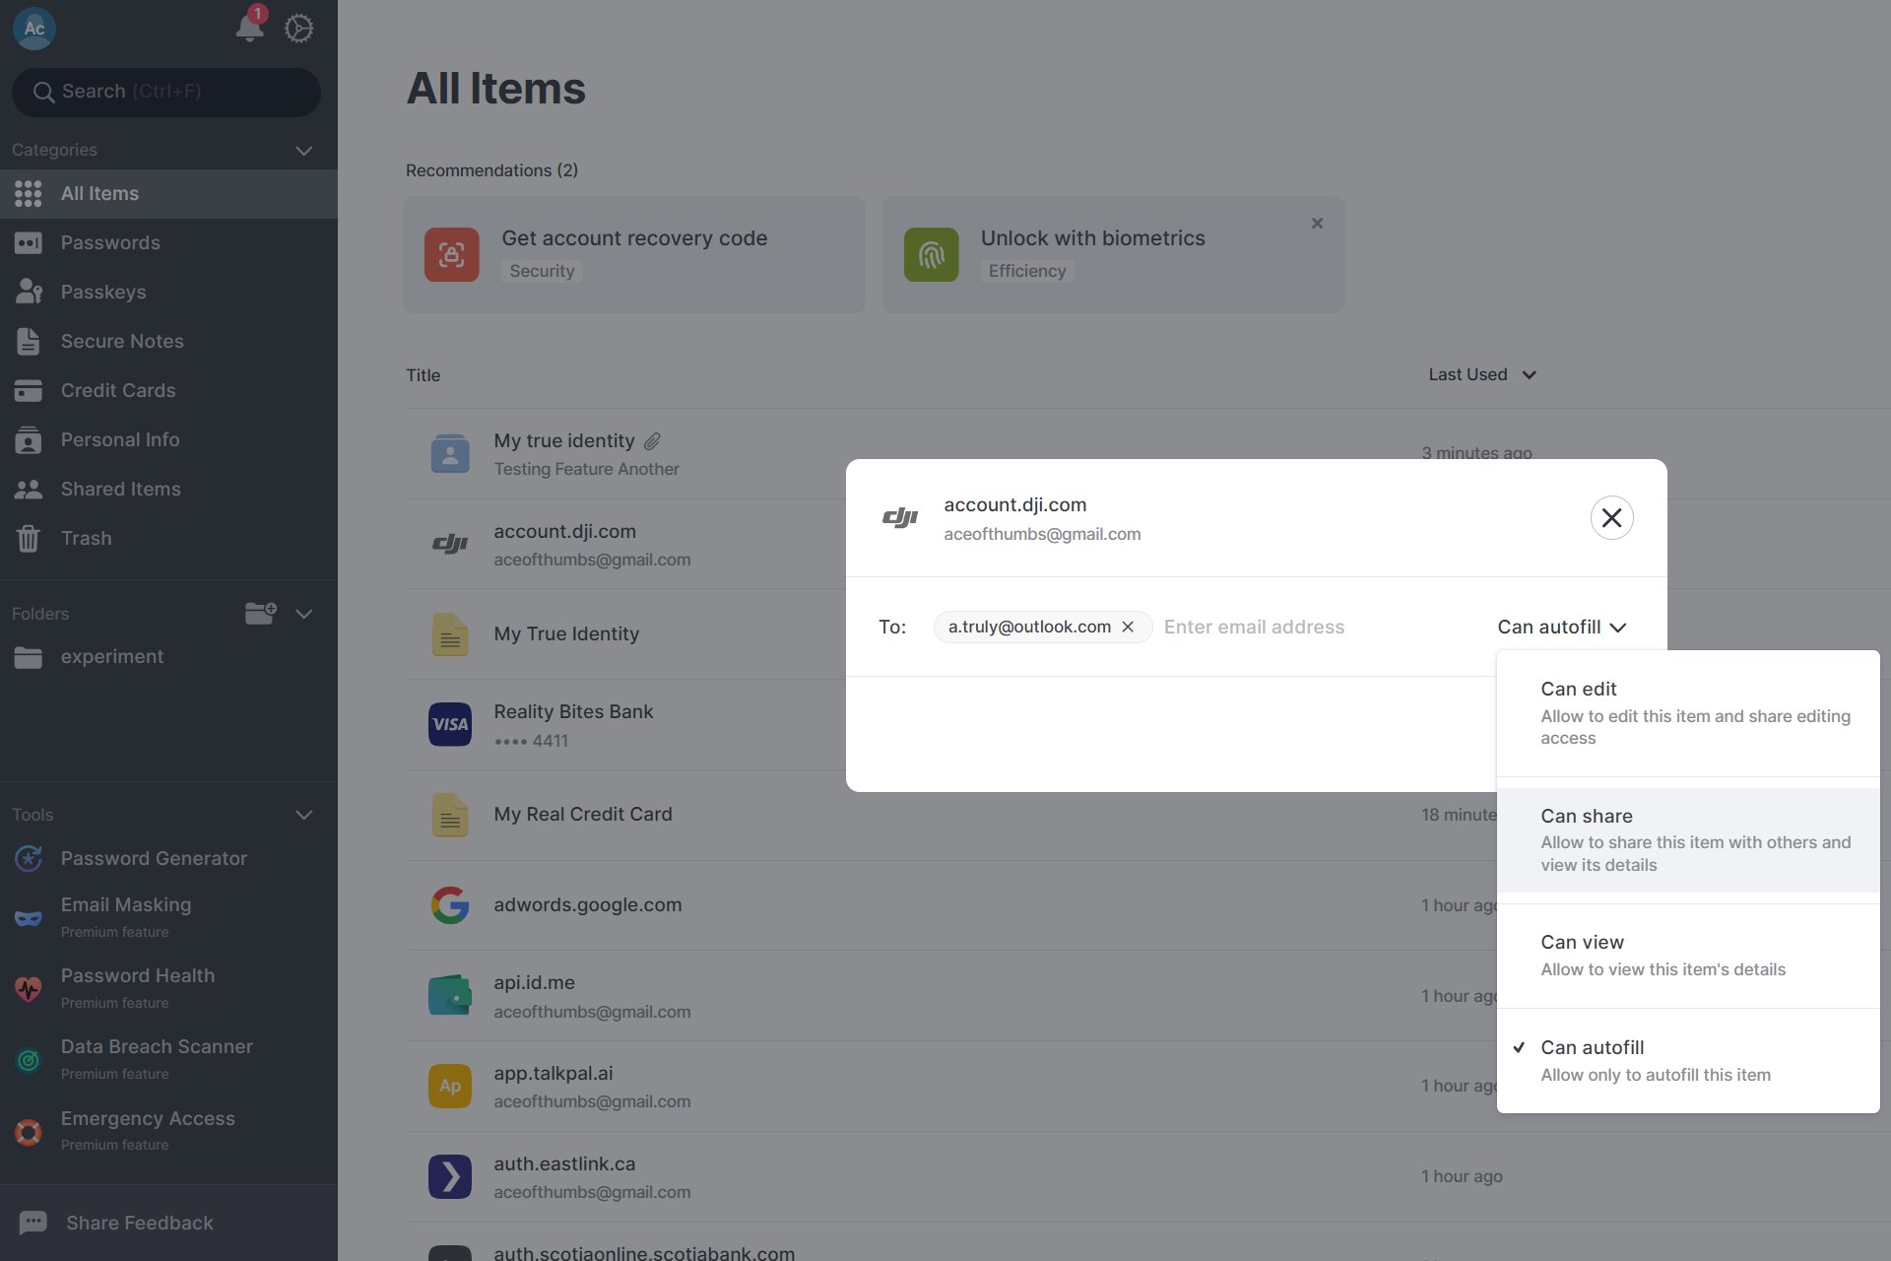Expand the Categories section chevron
Screen dimensions: 1891x1261
304,151
